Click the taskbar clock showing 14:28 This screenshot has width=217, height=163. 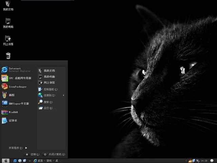(x=204, y=161)
